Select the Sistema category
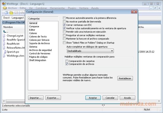The height and width of the screenshot is (113, 163). (33, 47)
